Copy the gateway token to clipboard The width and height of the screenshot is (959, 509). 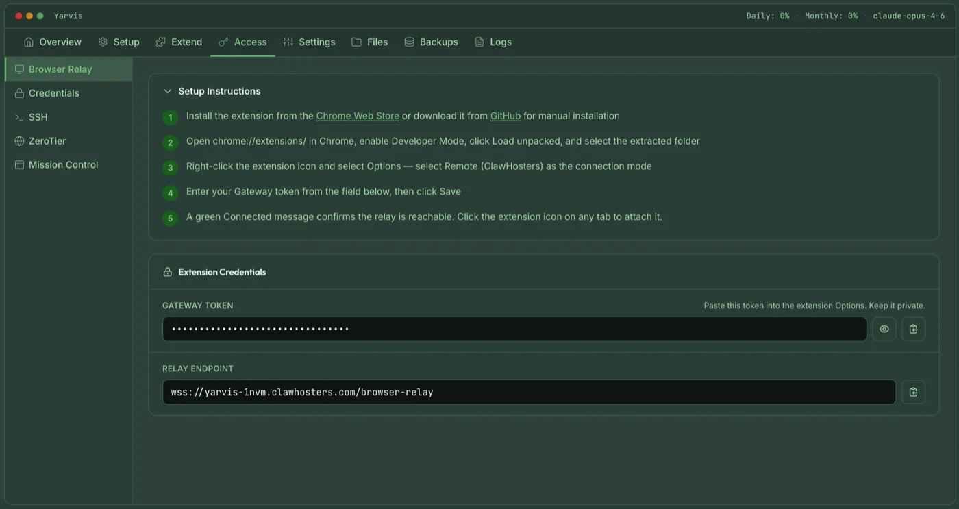coord(913,329)
